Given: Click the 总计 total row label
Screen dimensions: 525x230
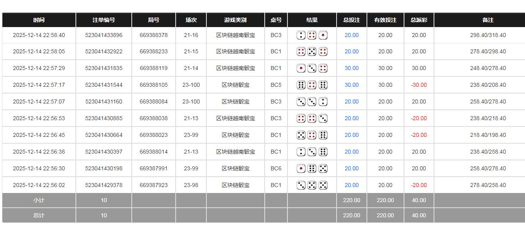Looking at the screenshot, I should point(39,216).
